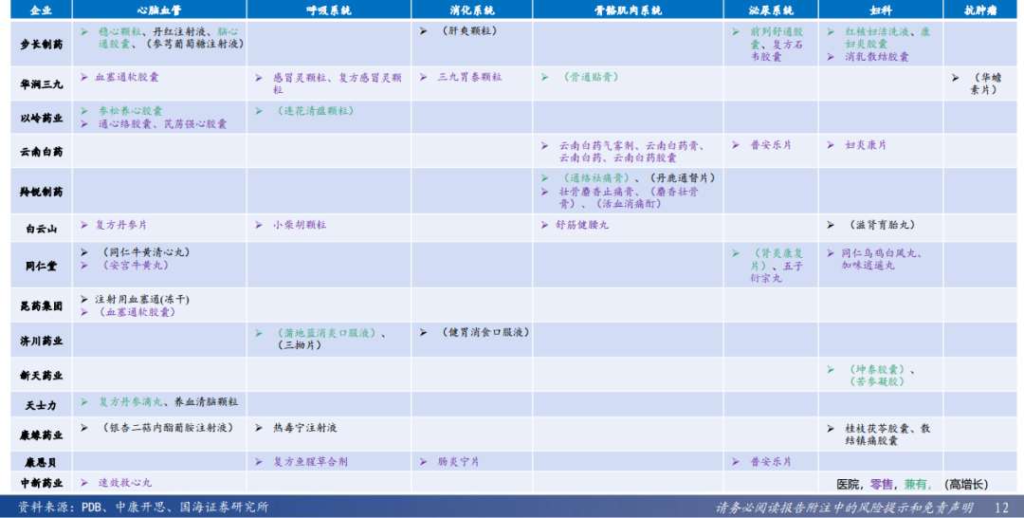
Task: Click the (肝爽颗粒) cell
Action: coord(469,30)
